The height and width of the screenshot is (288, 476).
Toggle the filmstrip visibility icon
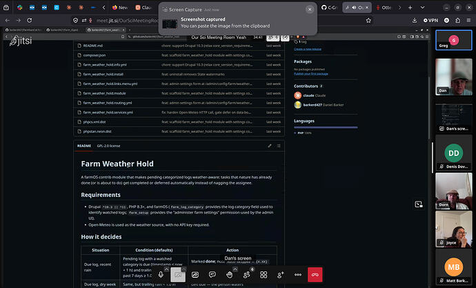click(x=419, y=204)
